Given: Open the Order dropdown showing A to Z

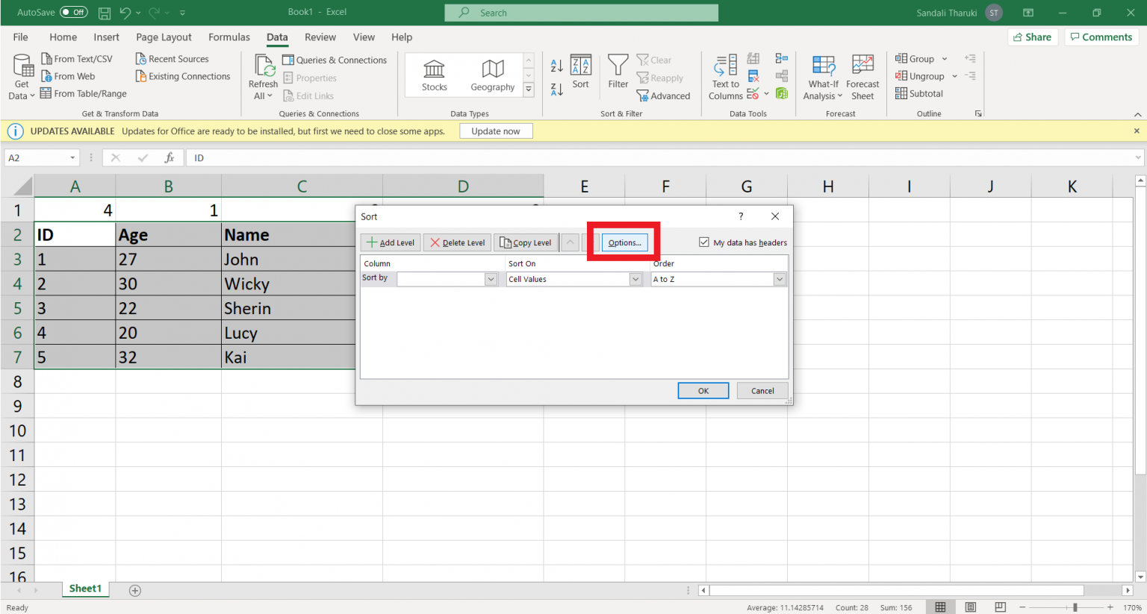Looking at the screenshot, I should pyautogui.click(x=779, y=278).
